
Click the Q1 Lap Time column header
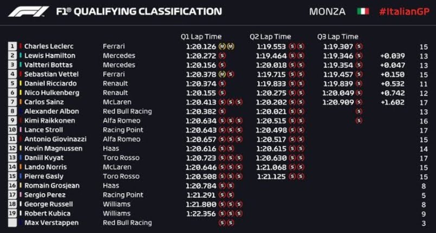coord(201,37)
